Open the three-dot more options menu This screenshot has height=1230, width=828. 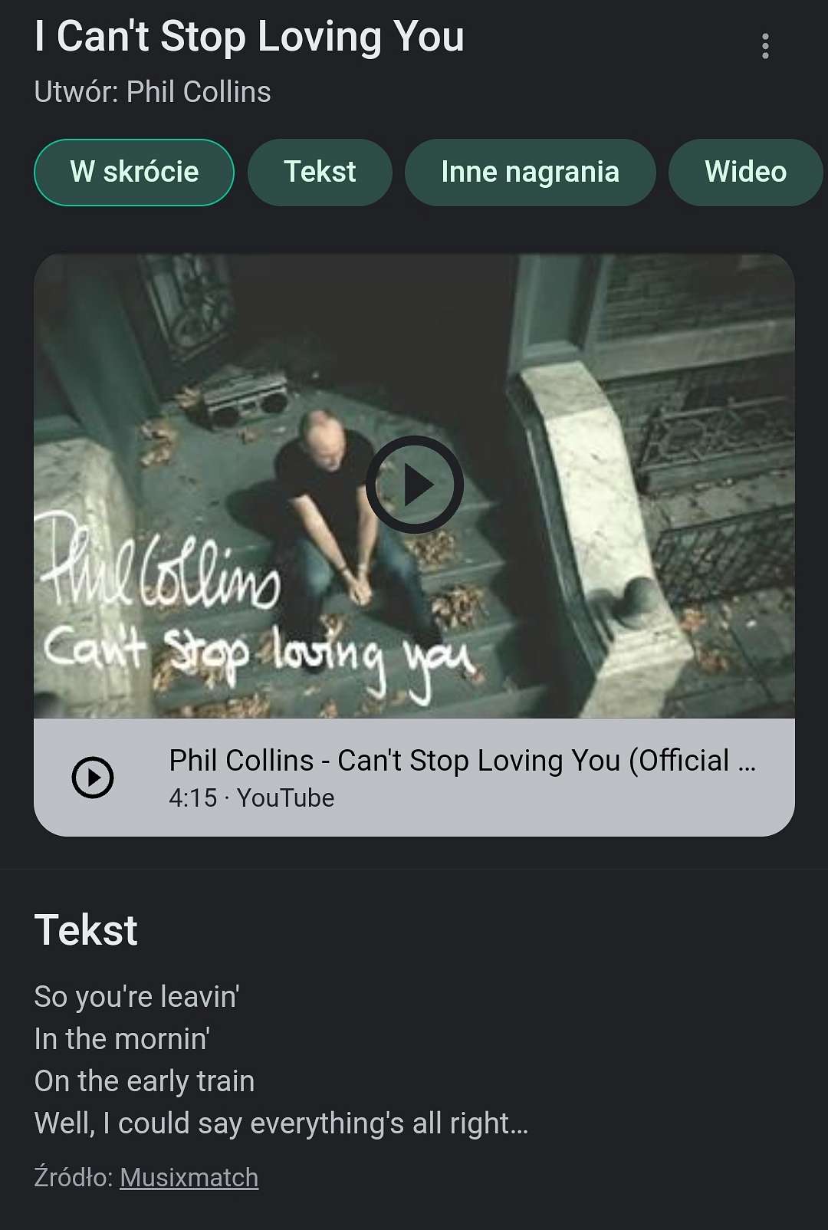pos(765,46)
